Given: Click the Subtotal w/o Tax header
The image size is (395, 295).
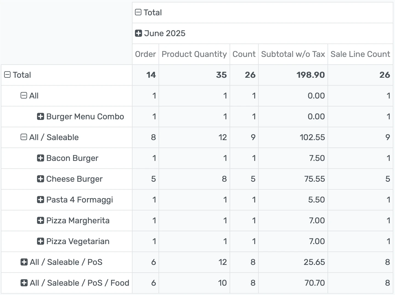Looking at the screenshot, I should (x=293, y=54).
